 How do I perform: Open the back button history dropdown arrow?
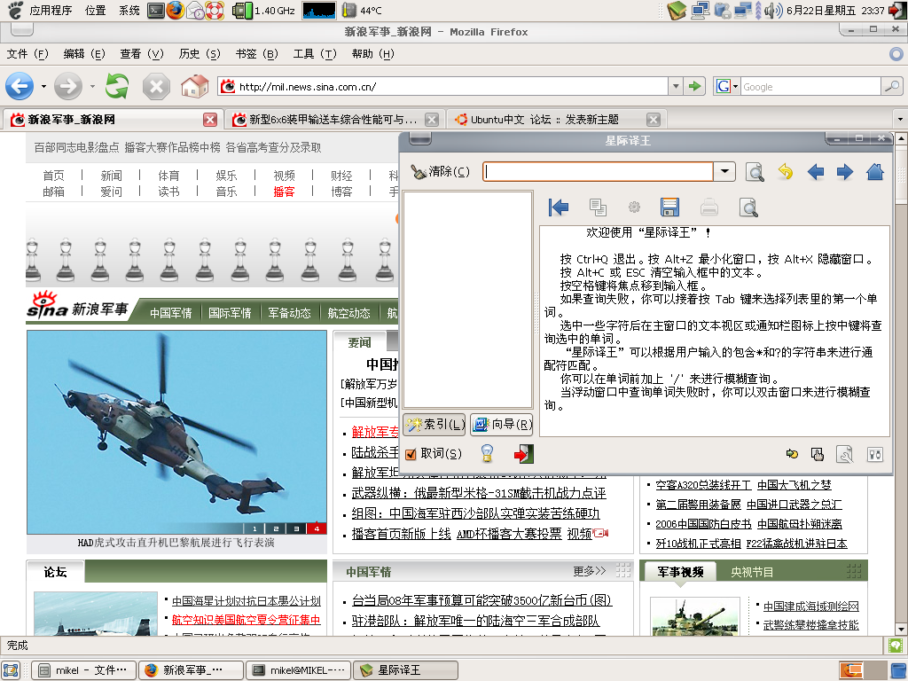44,87
